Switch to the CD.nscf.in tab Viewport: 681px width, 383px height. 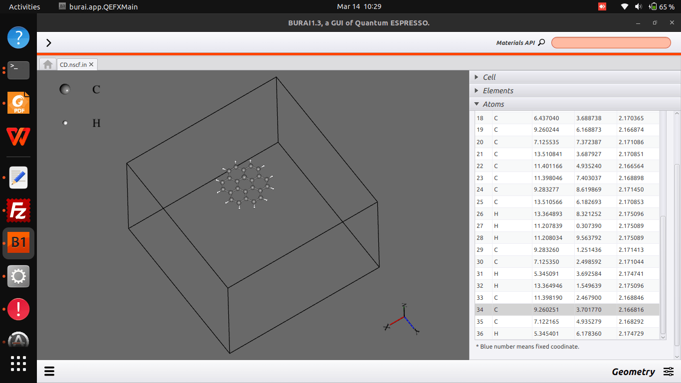73,64
